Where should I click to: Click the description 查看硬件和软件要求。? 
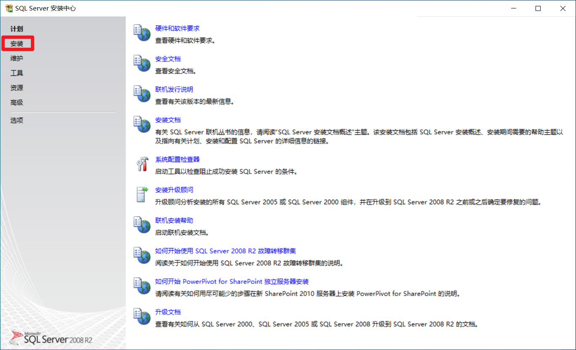[x=185, y=41]
